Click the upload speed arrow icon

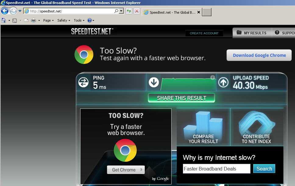223,82
